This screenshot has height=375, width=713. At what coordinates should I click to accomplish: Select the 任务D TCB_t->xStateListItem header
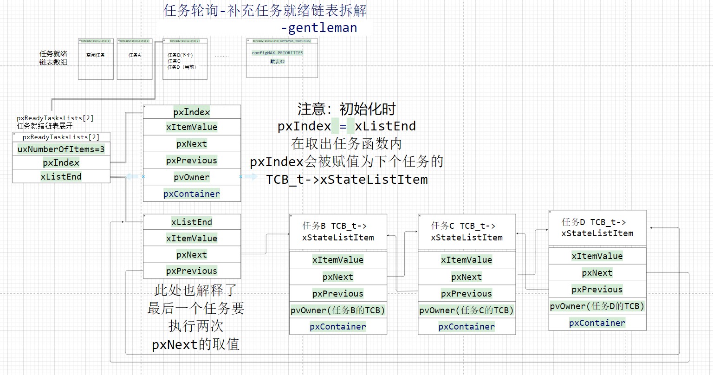point(597,228)
